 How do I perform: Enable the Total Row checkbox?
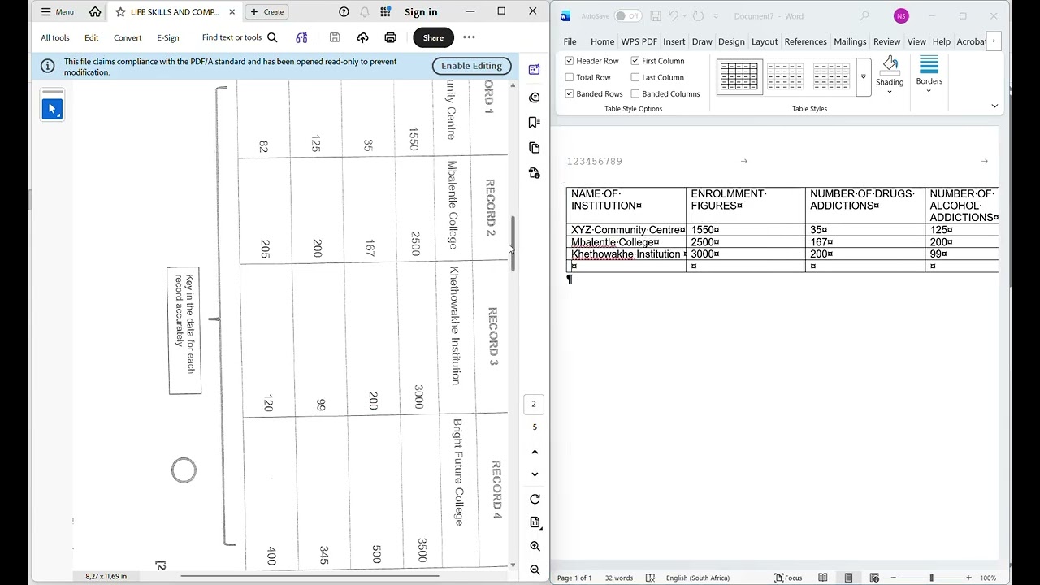[x=570, y=77]
